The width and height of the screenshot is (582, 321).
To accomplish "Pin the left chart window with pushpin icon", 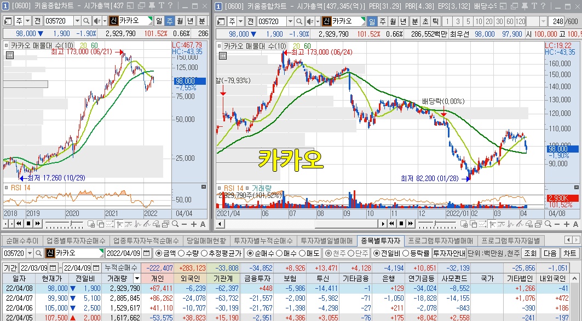I will point(152,5).
